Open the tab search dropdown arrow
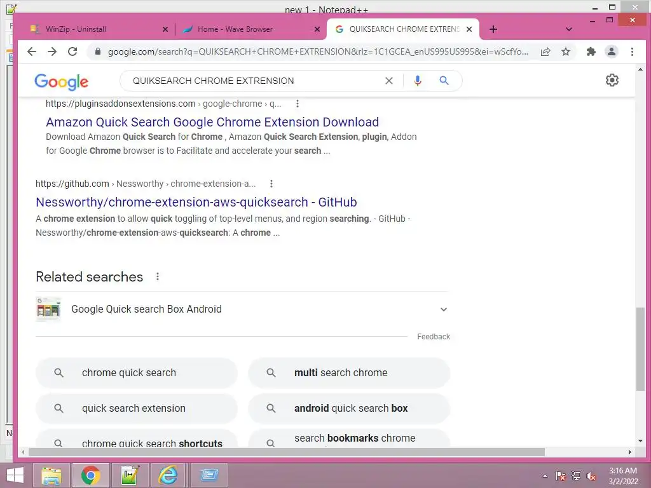This screenshot has height=488, width=651. click(569, 29)
